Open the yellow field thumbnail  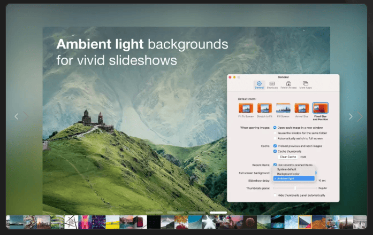pos(112,222)
